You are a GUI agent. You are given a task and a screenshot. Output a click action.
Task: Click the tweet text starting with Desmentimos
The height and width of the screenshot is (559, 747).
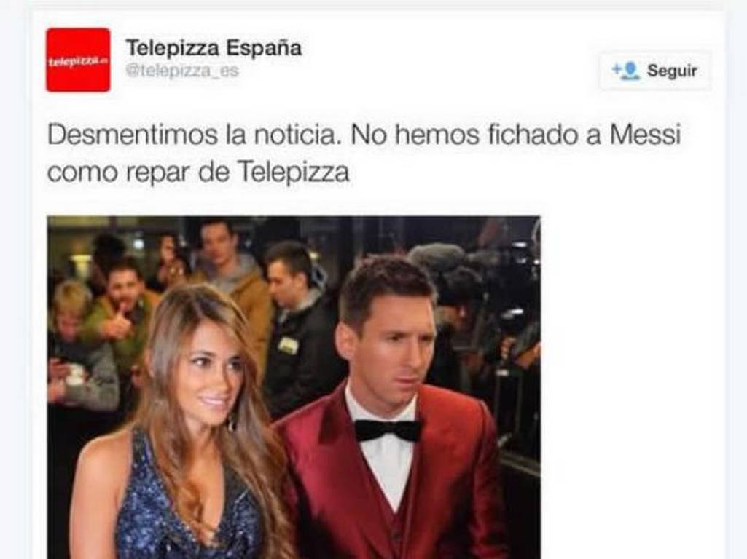tap(364, 153)
